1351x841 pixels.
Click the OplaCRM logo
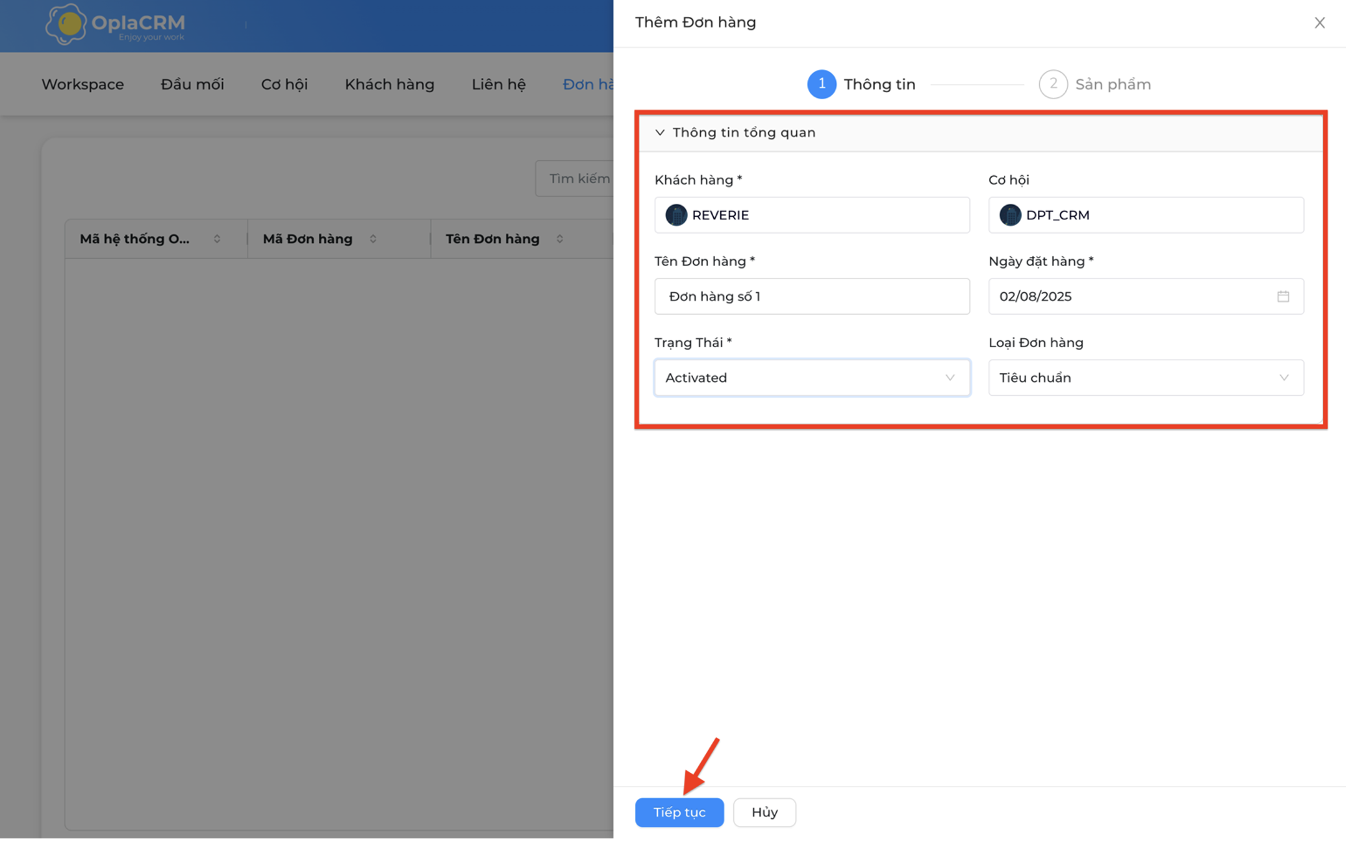(115, 25)
